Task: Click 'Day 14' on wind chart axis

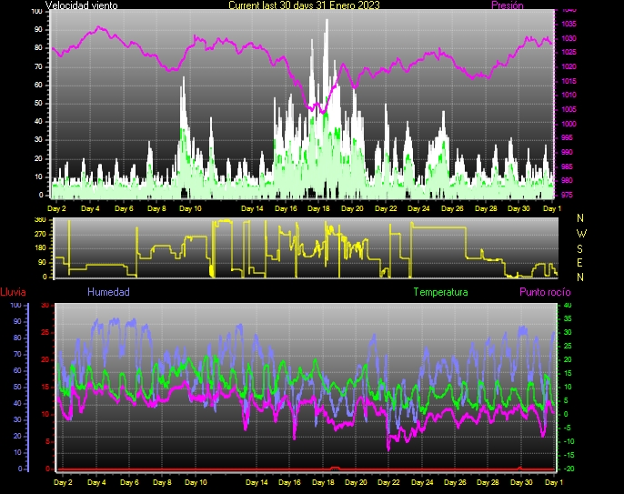Action: 252,208
